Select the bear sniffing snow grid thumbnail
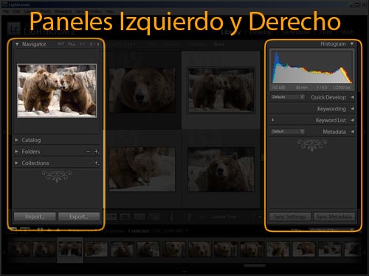 [142, 169]
